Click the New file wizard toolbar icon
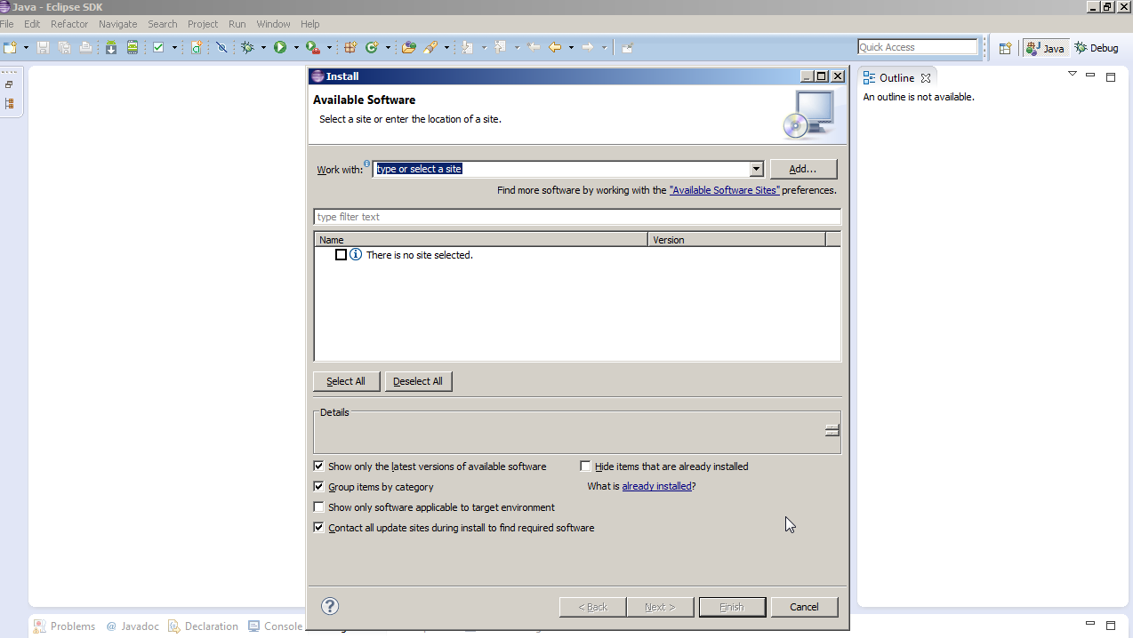The image size is (1133, 638). [10, 47]
